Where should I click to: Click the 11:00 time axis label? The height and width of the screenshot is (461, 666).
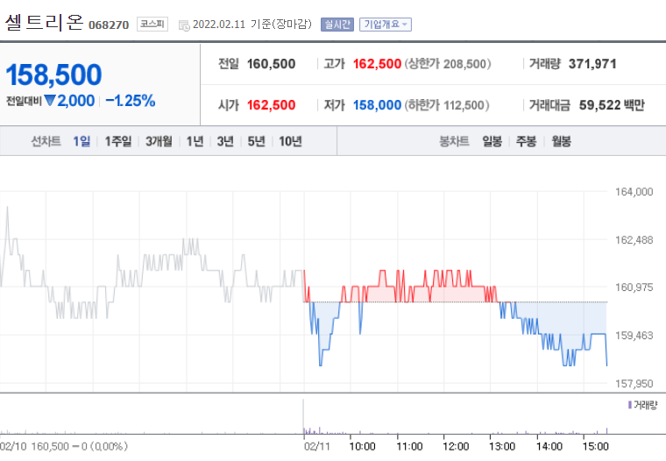pyautogui.click(x=409, y=447)
